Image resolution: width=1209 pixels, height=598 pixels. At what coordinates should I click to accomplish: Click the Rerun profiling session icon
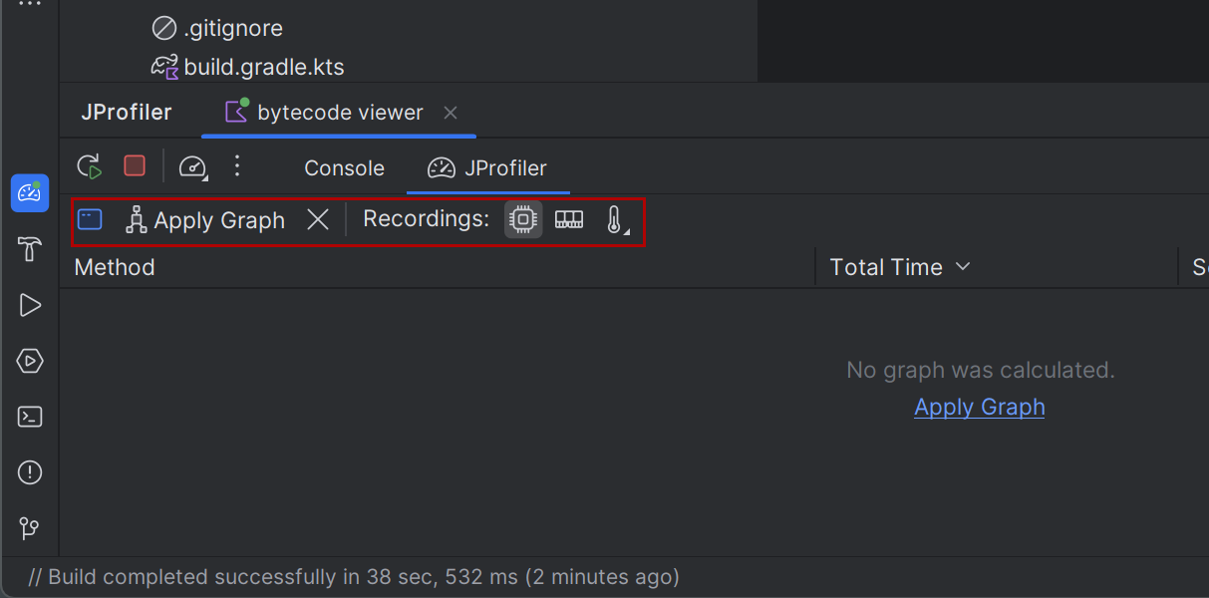click(90, 166)
